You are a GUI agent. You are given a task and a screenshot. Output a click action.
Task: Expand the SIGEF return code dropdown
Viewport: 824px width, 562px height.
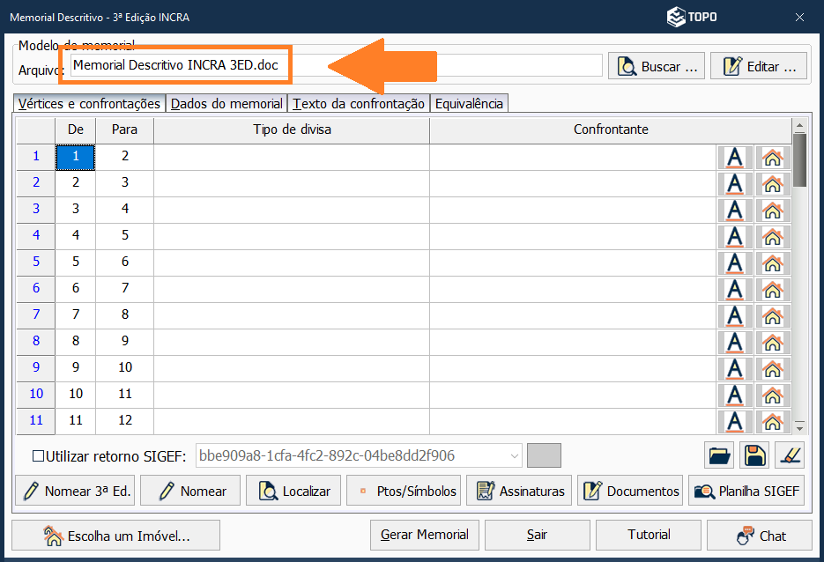coord(515,456)
